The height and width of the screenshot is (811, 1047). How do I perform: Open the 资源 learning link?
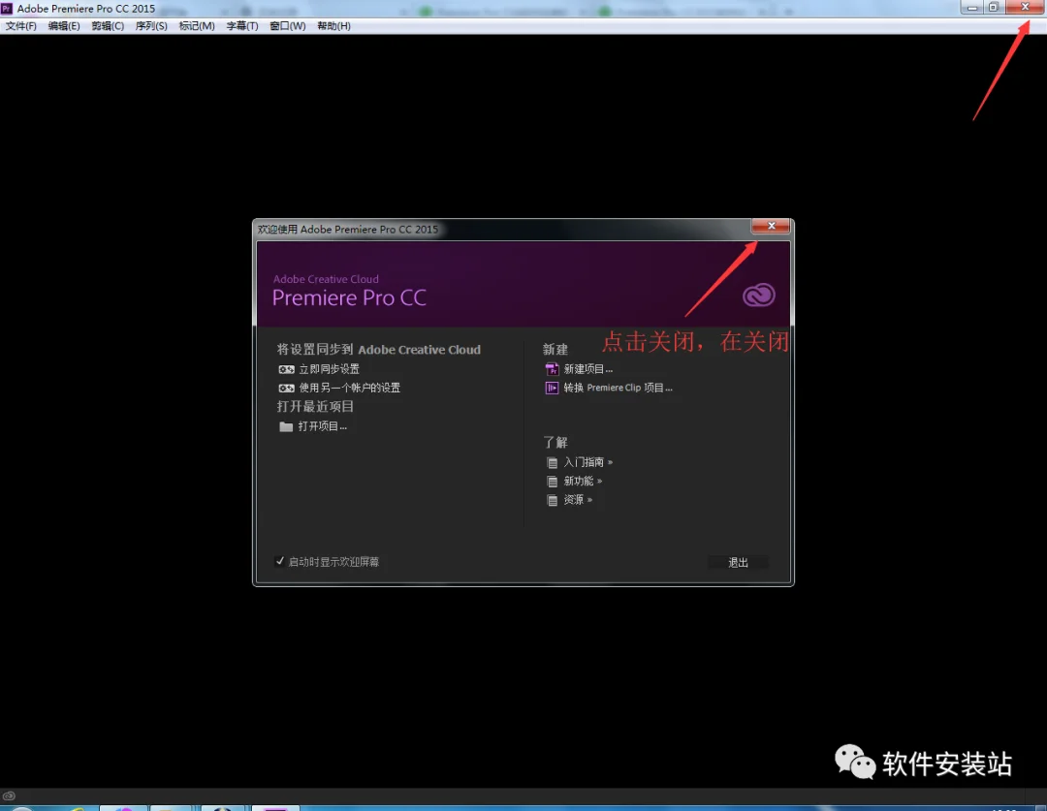(570, 500)
